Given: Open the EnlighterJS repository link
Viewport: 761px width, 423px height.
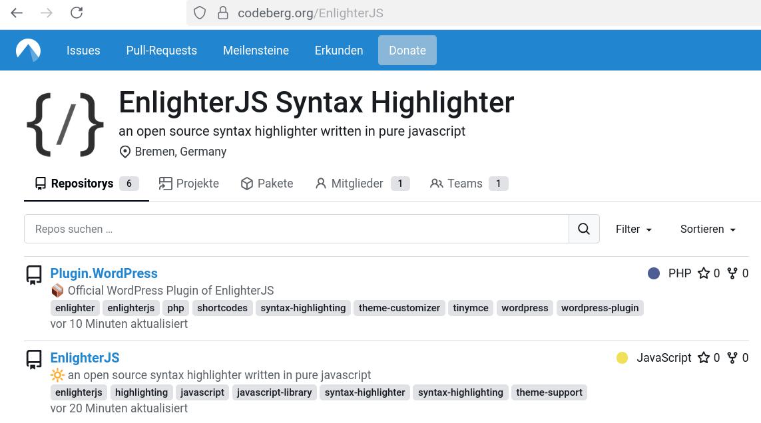Looking at the screenshot, I should 85,358.
